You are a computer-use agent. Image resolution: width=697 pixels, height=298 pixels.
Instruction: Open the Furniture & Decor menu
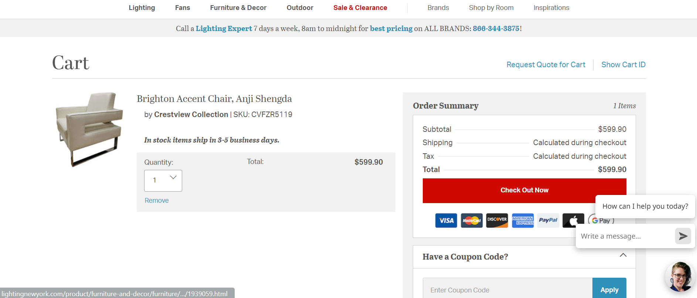click(x=238, y=8)
